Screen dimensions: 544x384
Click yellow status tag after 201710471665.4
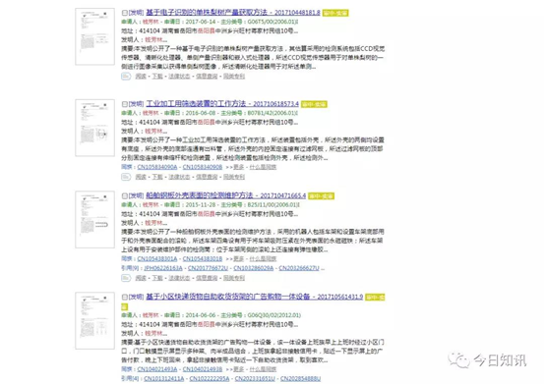point(321,195)
